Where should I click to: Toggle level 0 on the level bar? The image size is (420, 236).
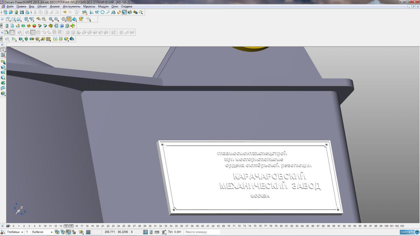(14, 226)
